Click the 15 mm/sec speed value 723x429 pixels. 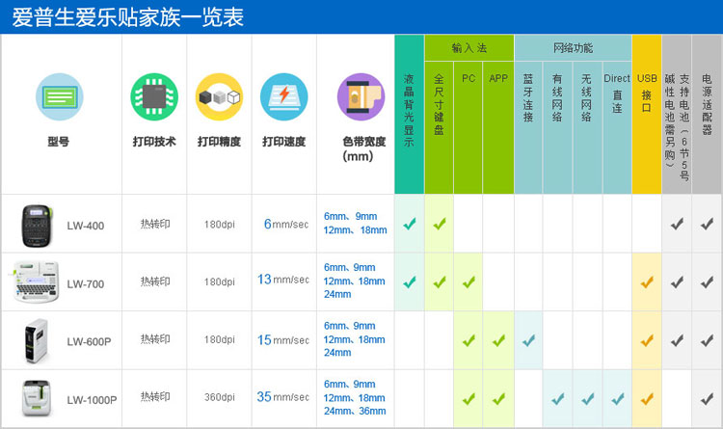tap(283, 340)
